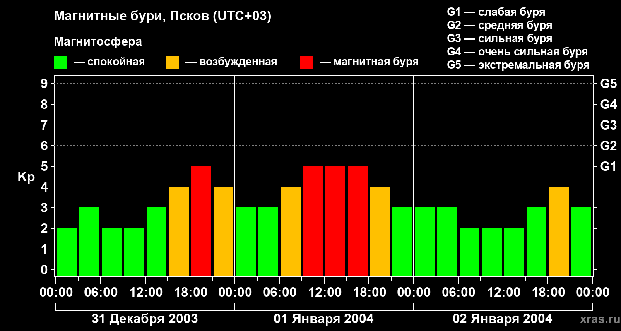Click the "G5 — экстремальная буря" legend entry

[518, 65]
